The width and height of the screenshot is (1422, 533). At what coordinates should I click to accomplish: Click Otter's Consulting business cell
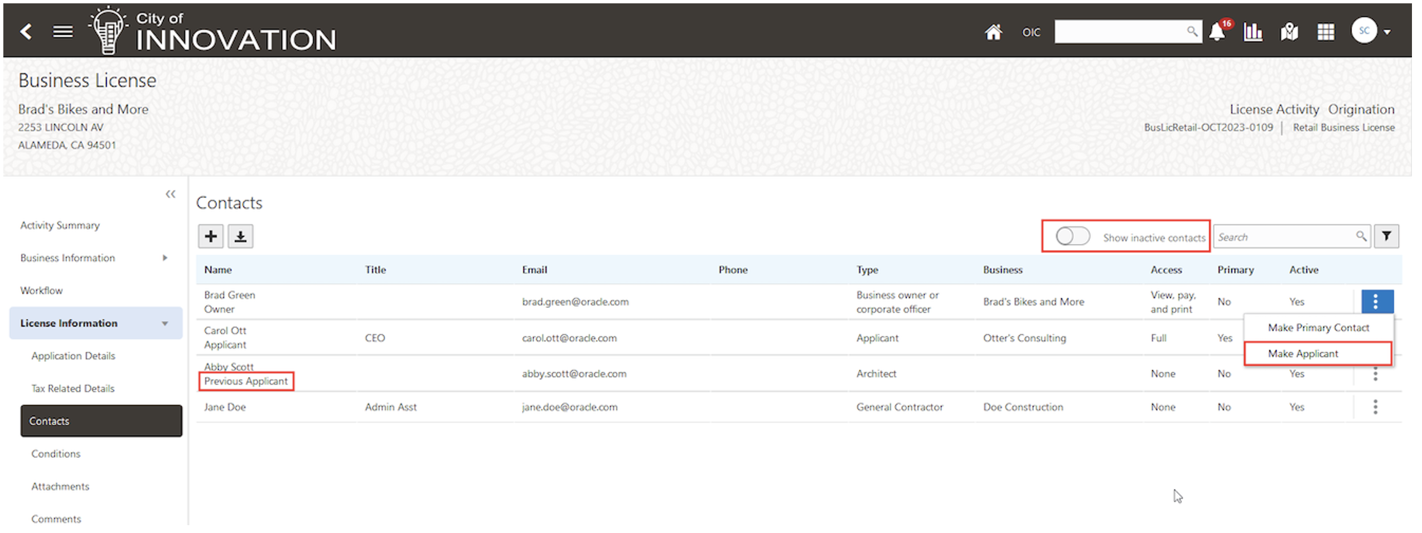[x=1024, y=338]
